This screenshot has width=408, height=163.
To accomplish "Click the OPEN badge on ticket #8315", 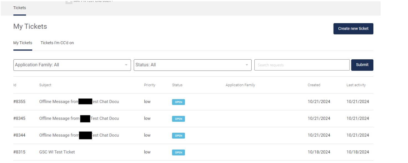I will tap(179, 153).
